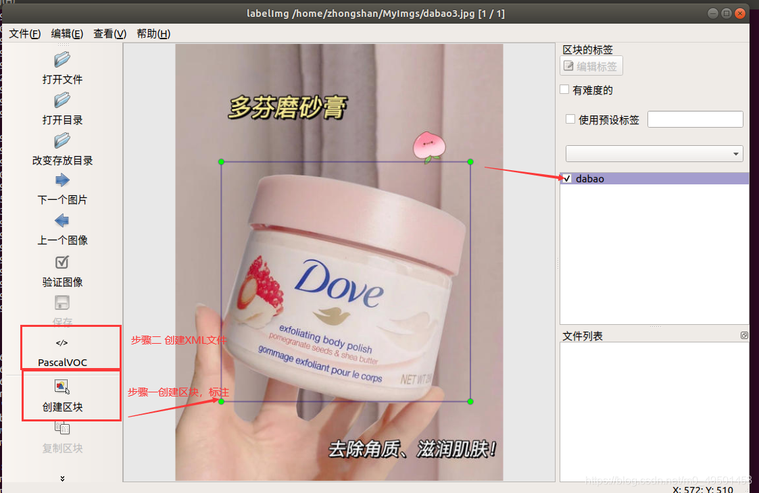Enable the use default label (使用预设标签) checkbox
The image size is (759, 493).
570,119
